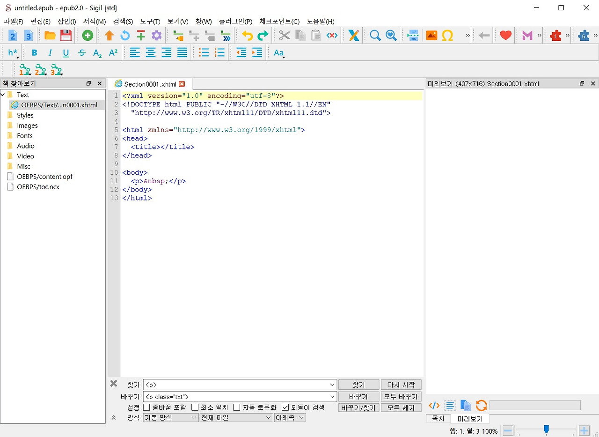Click the bulleted list icon
The width and height of the screenshot is (599, 437).
click(204, 53)
